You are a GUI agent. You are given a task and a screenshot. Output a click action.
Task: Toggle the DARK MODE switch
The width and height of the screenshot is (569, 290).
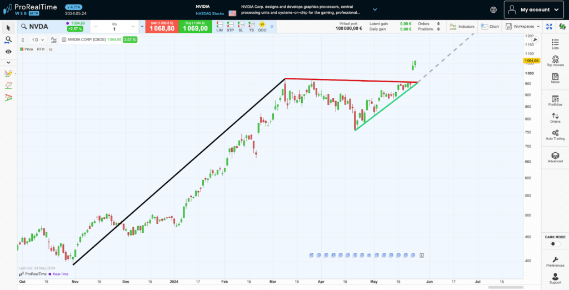pos(555,243)
